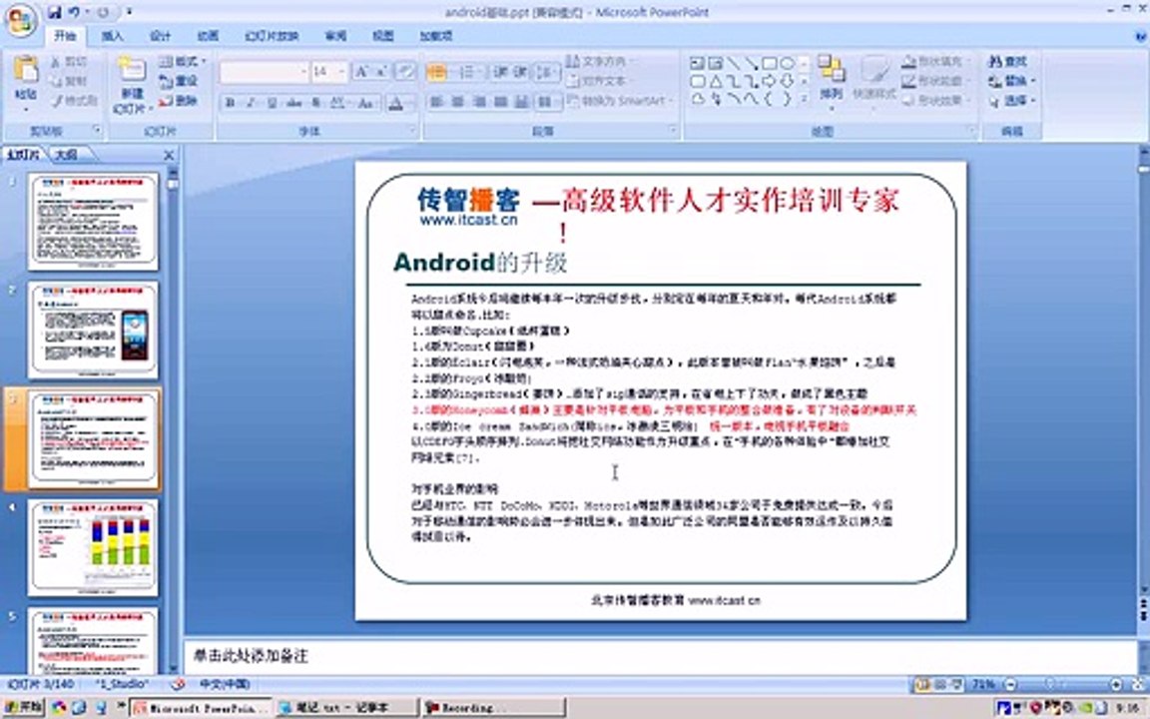Switch to the Slide Show ribbon tab
Screen dimensions: 1150x719
272,35
